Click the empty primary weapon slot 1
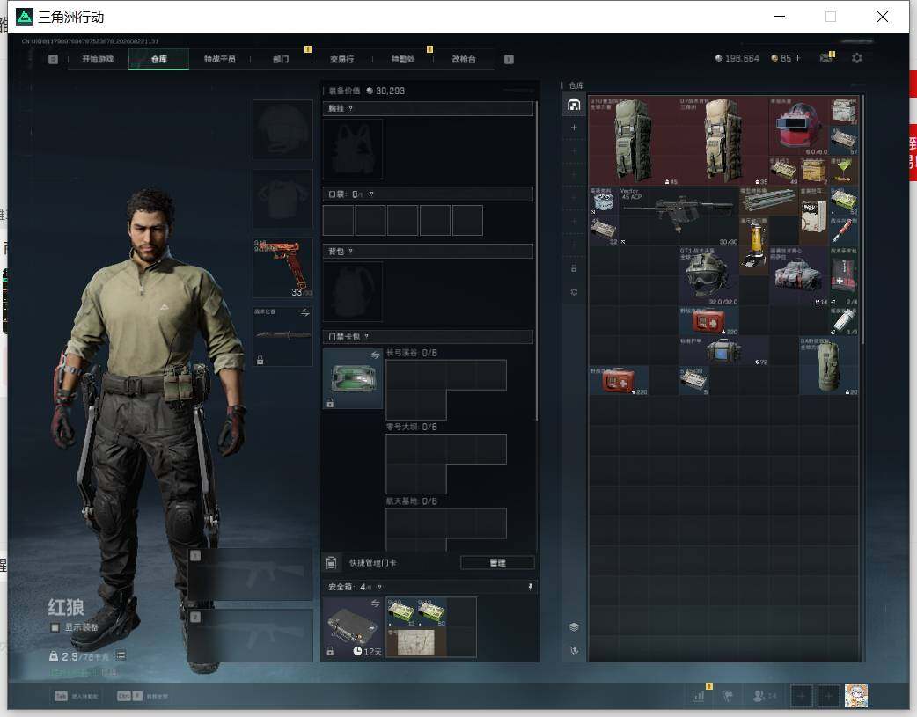917x717 pixels. pos(250,574)
